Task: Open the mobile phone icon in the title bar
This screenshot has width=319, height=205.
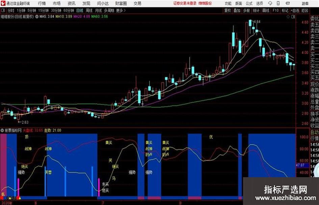Action: click(278, 3)
